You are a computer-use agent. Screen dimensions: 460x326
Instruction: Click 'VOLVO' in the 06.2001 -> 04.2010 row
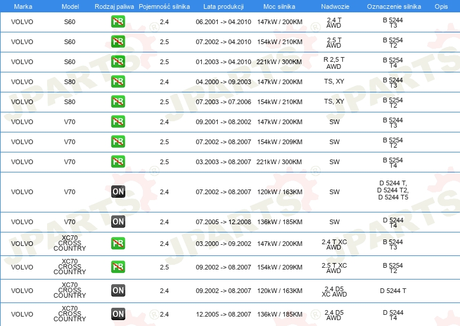22,22
